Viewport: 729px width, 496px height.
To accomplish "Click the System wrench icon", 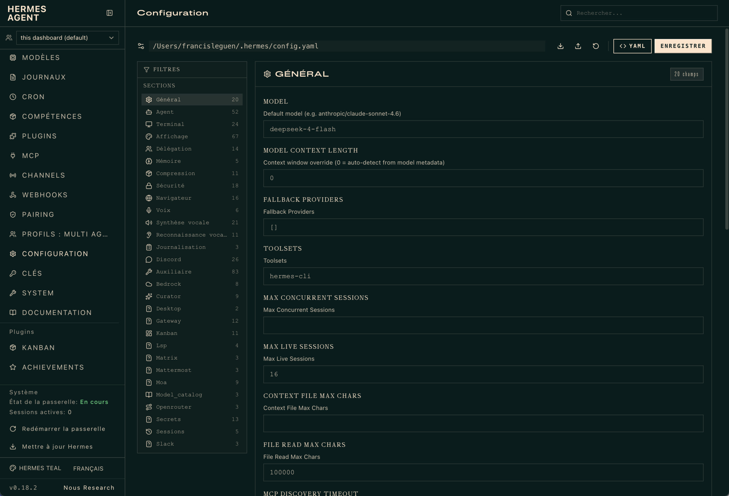I will 13,293.
